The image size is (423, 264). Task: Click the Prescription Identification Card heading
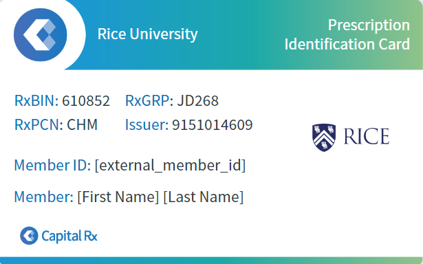click(x=347, y=34)
